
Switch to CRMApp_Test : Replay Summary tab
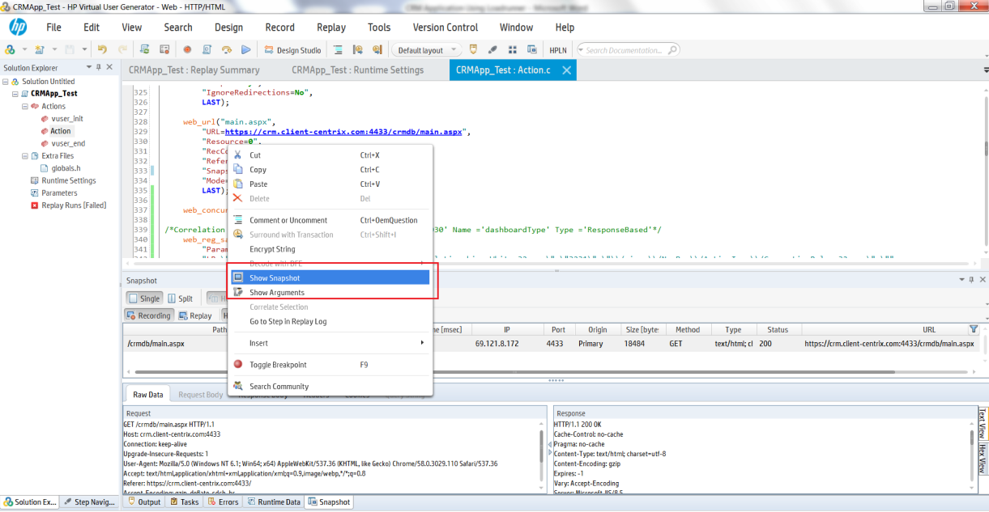(194, 70)
